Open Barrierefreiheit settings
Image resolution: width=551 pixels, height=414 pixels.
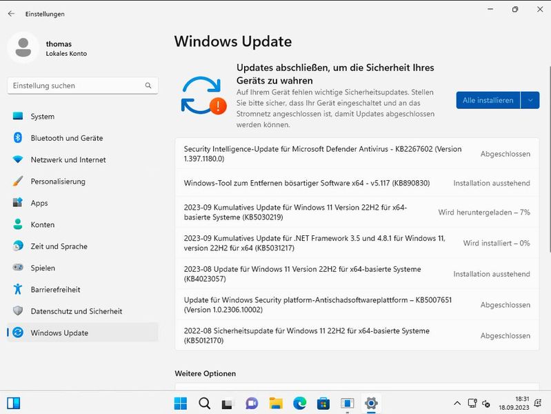[83, 290]
